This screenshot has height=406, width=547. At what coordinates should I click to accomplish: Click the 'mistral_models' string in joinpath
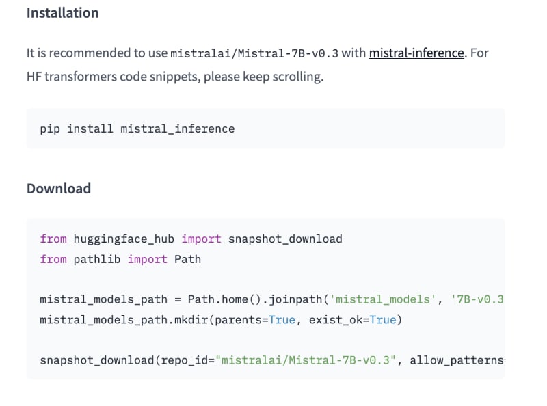coord(385,299)
